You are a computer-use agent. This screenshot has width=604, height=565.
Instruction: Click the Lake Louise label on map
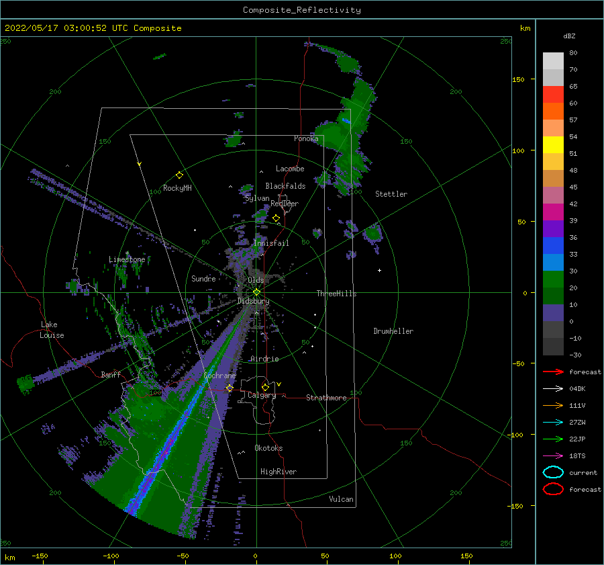(x=52, y=330)
